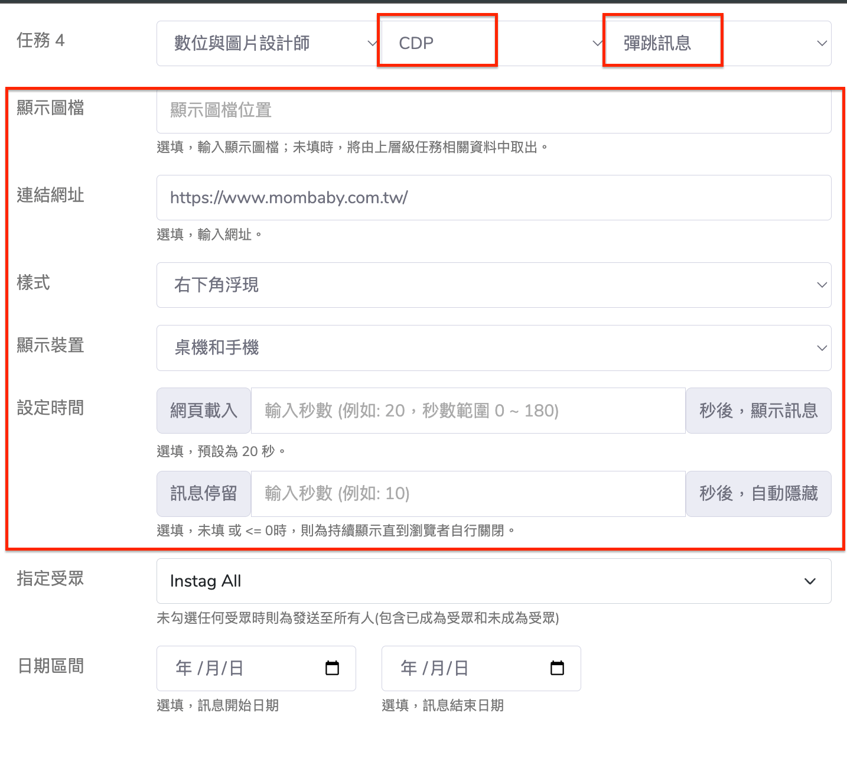
Task: Open the start date calendar picker icon
Action: point(333,668)
